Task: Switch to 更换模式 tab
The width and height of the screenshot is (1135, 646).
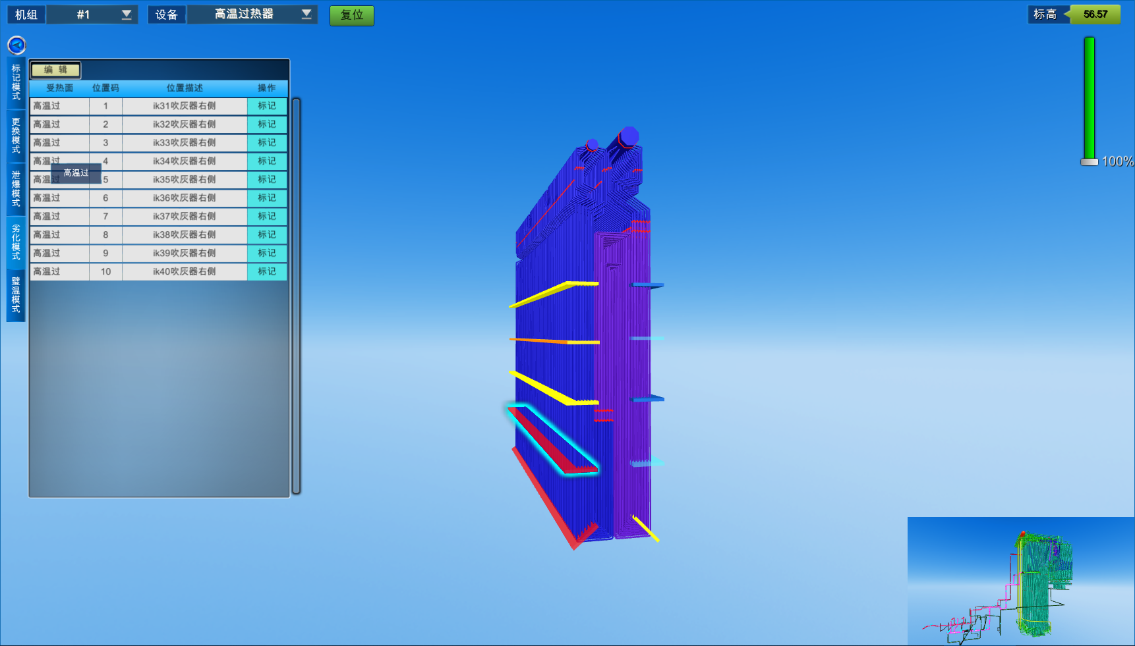Action: click(x=16, y=136)
